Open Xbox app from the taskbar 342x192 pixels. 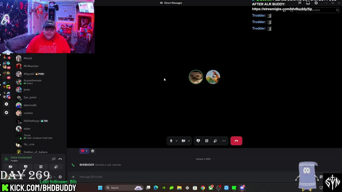211,188
